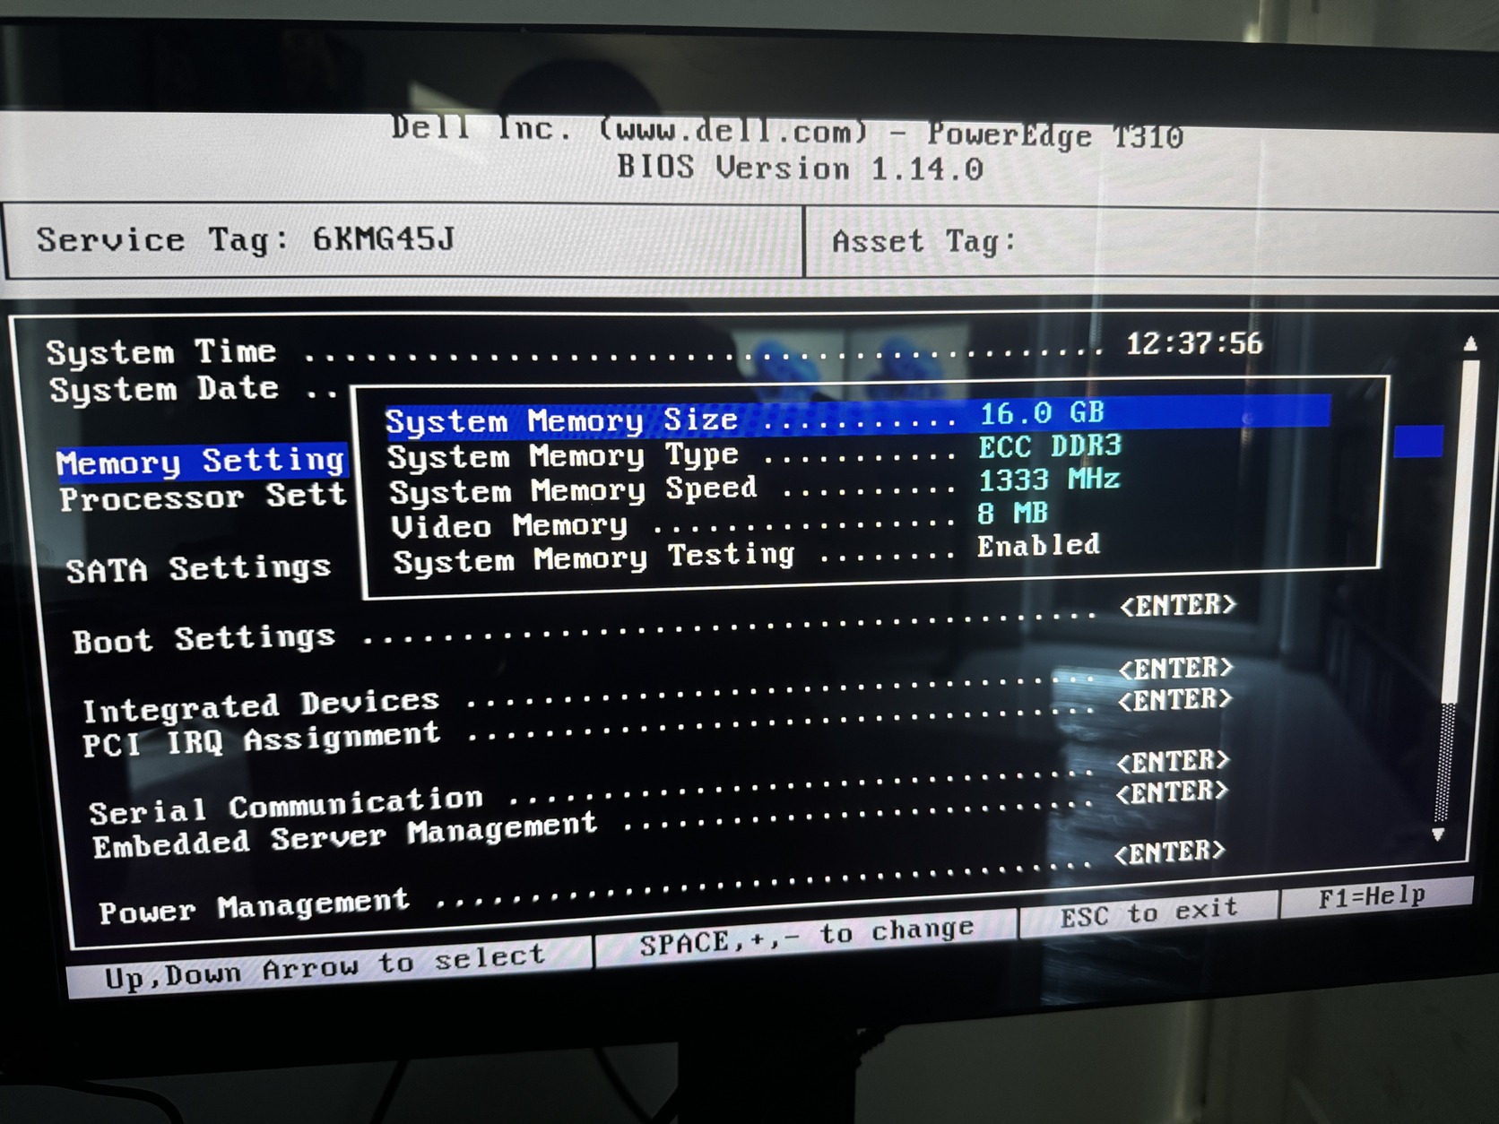The height and width of the screenshot is (1124, 1499).
Task: Open the PCI IRQ Assignment entry
Action: (262, 739)
